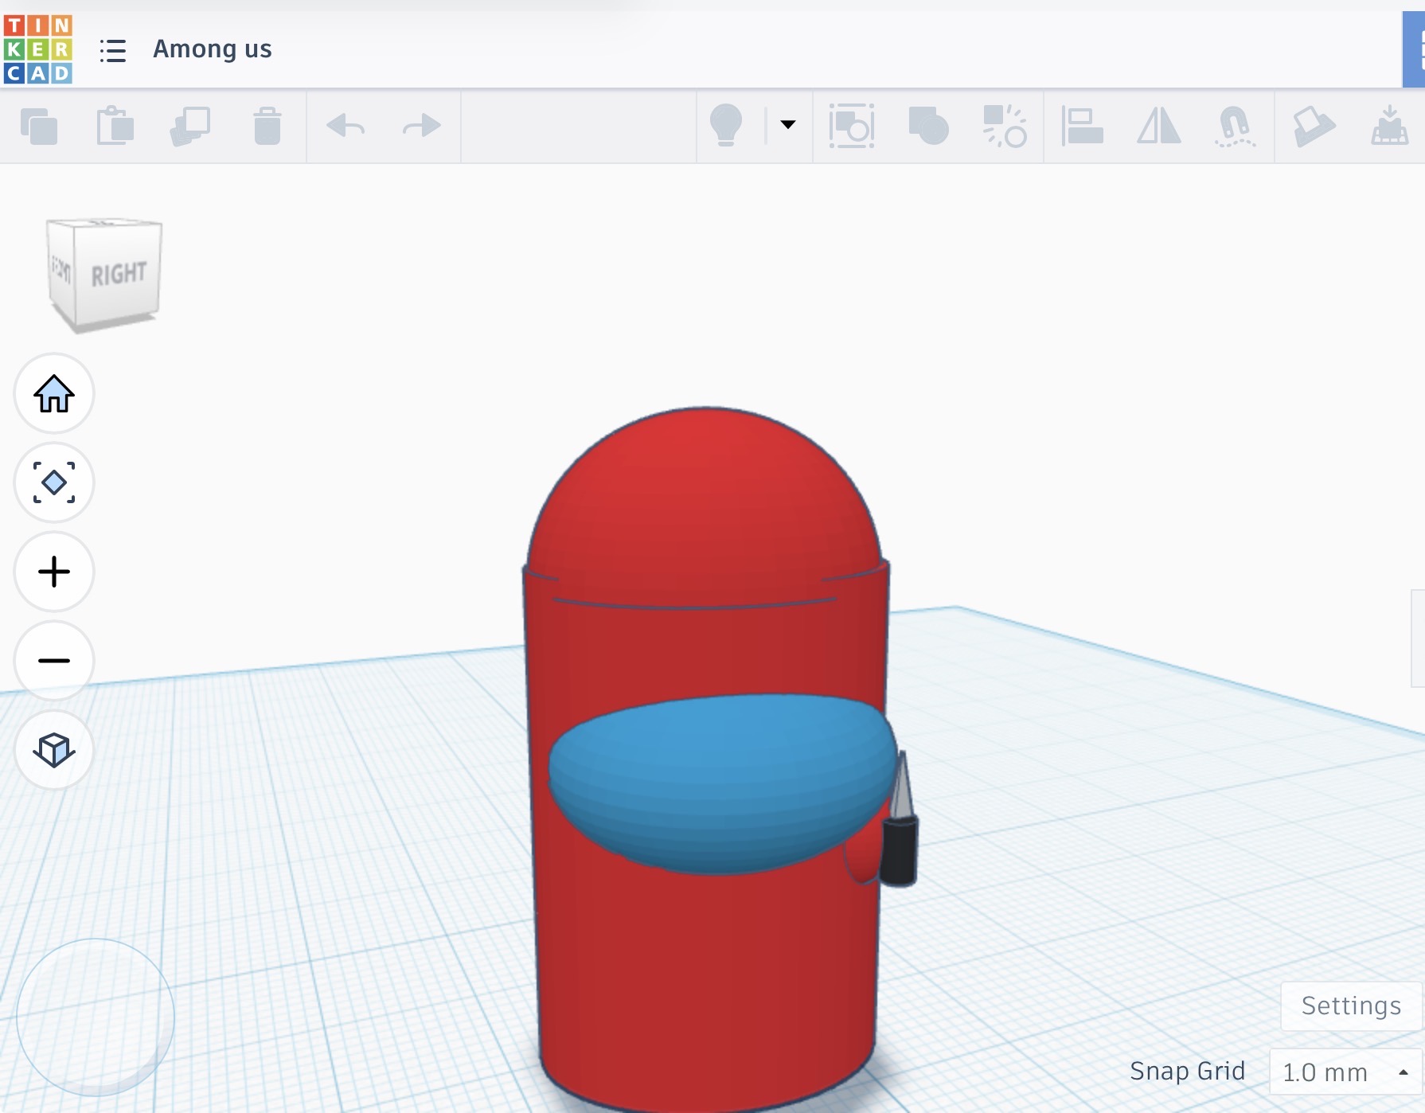Click the Import download icon
Image resolution: width=1425 pixels, height=1113 pixels.
click(1389, 126)
